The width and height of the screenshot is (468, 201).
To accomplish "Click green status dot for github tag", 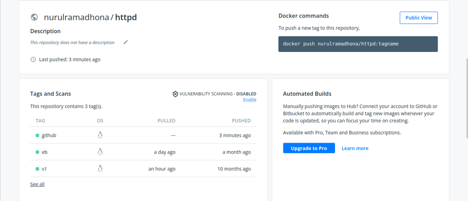I will [x=37, y=135].
